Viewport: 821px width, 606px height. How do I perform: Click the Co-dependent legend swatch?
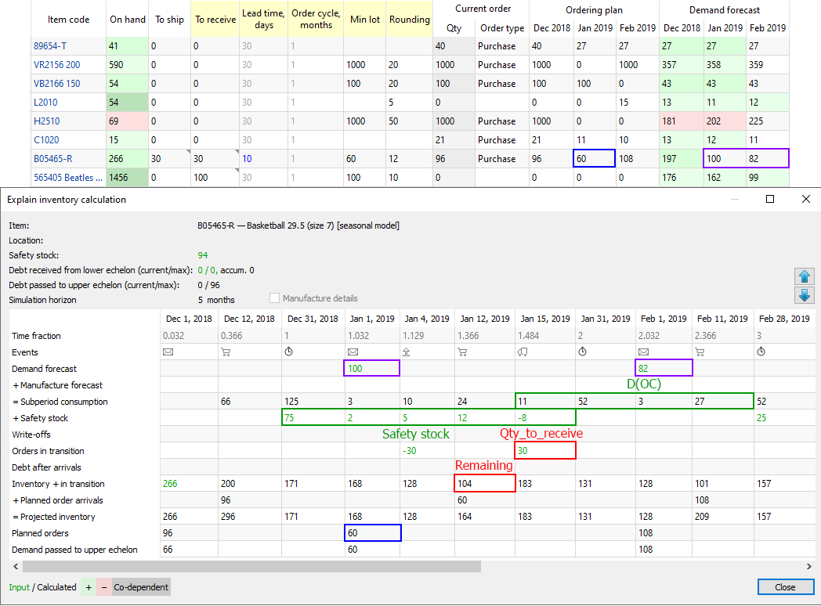tap(141, 587)
